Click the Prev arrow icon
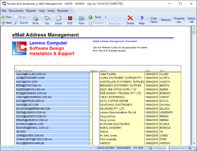 click(x=3, y=17)
